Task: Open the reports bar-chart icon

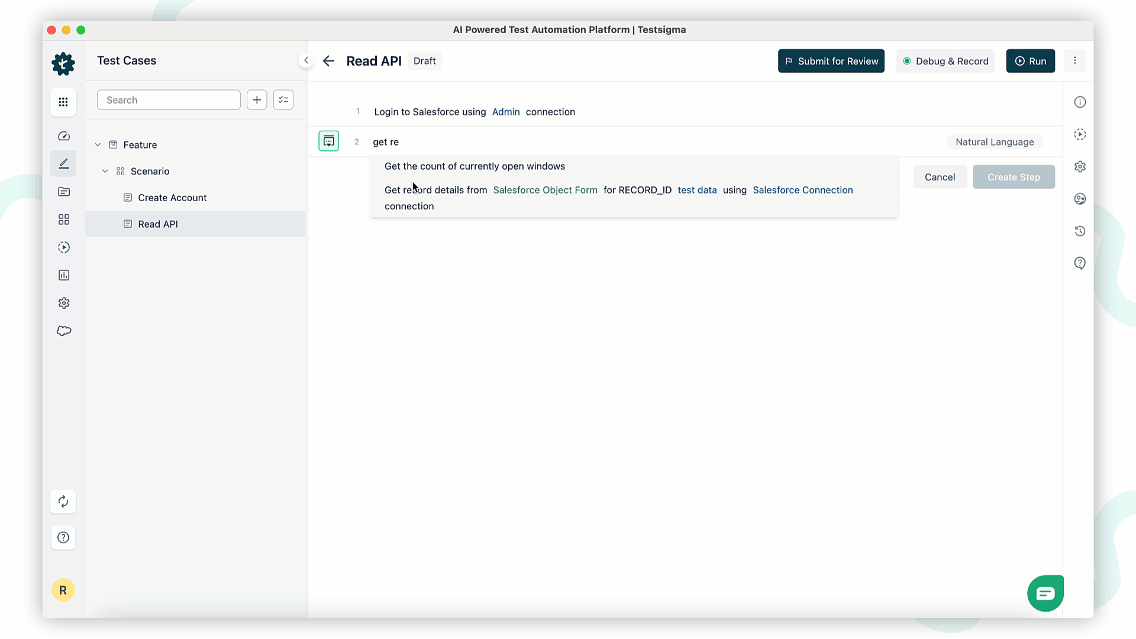Action: point(64,275)
